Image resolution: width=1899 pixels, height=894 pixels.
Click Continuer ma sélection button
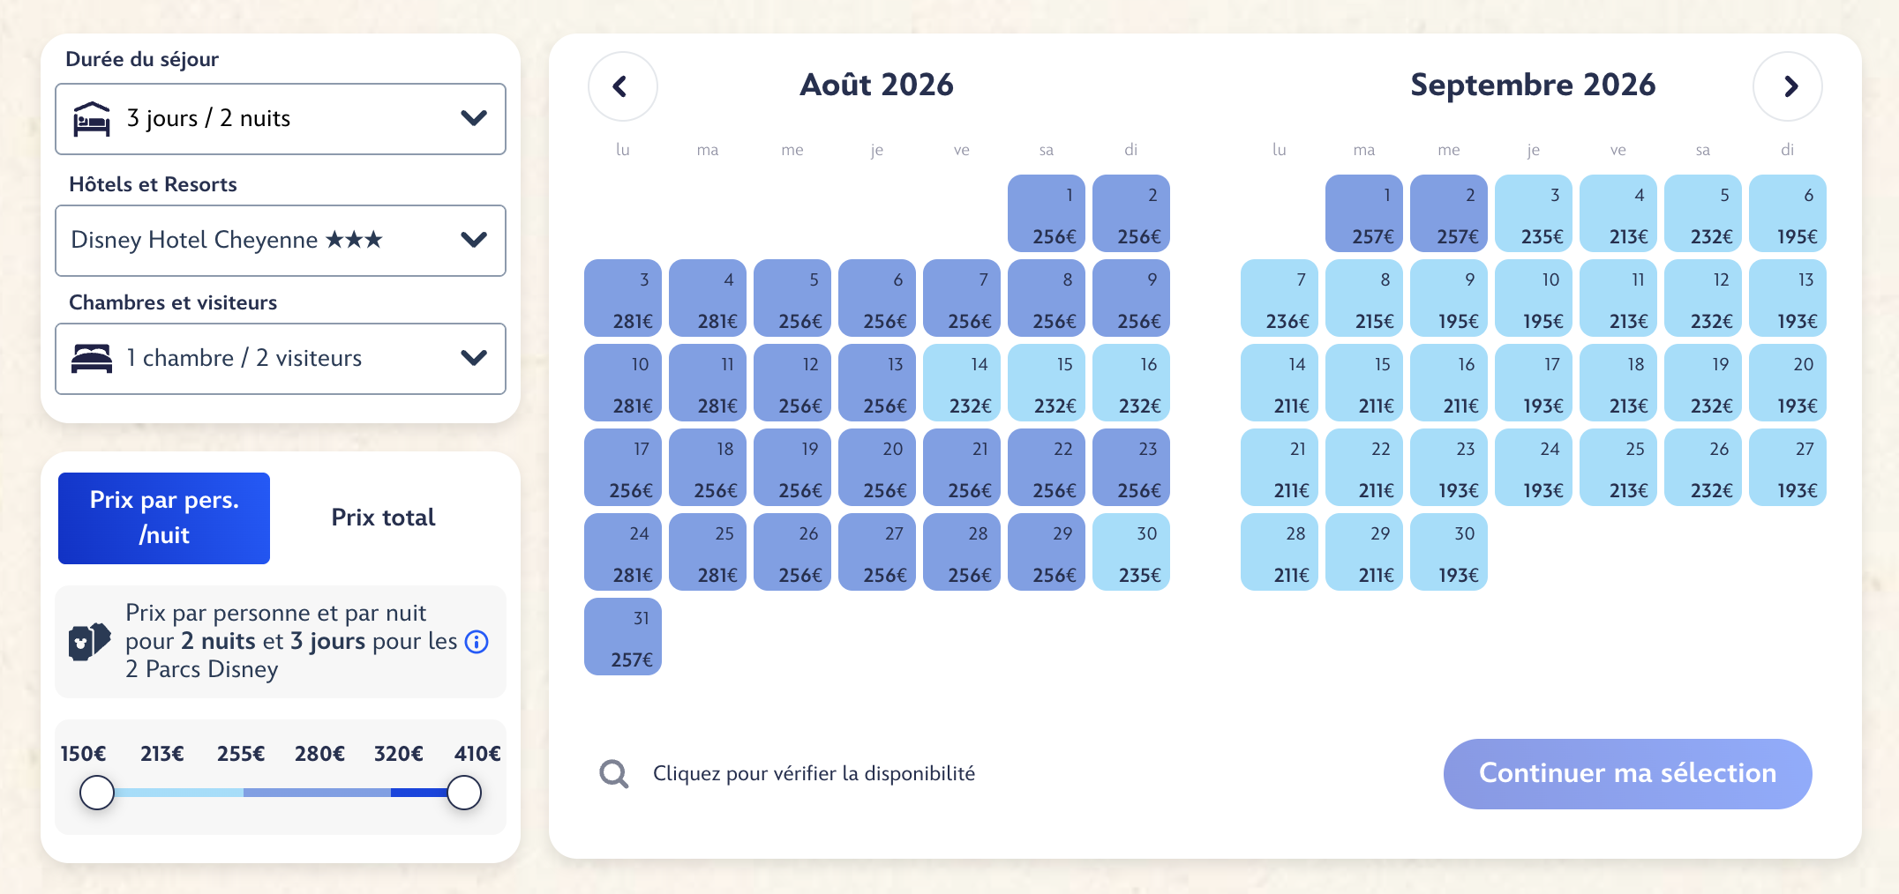click(1627, 774)
